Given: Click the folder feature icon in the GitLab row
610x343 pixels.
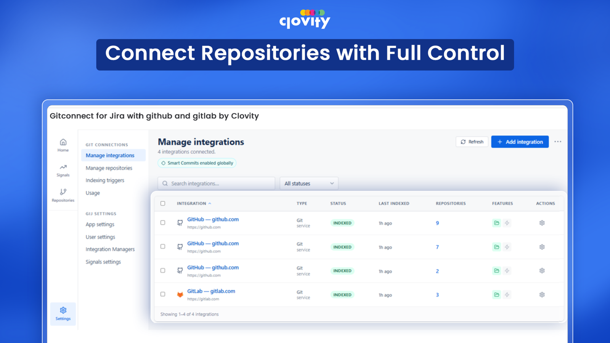Looking at the screenshot, I should [x=496, y=295].
